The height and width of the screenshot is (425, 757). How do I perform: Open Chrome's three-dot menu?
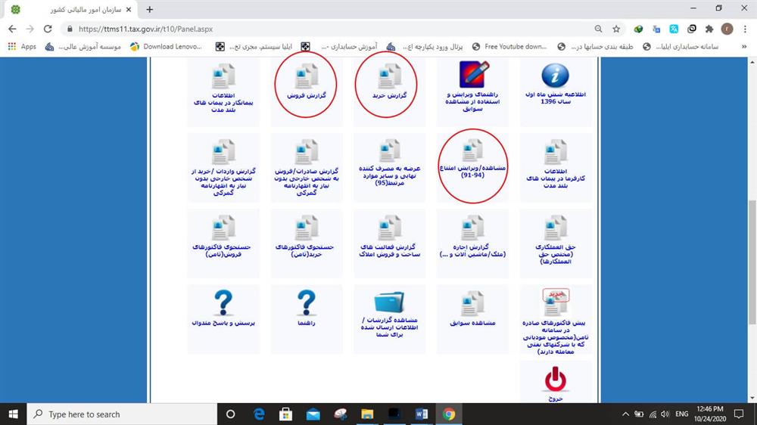[x=744, y=29]
